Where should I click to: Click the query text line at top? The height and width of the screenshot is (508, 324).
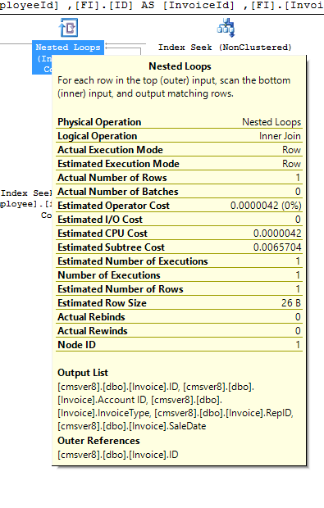[x=162, y=6]
